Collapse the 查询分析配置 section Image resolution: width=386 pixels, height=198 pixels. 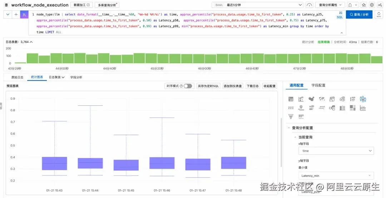pos(289,128)
